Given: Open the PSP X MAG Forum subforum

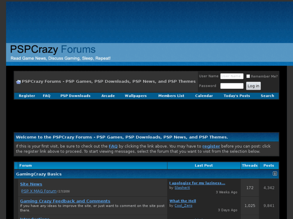Looking at the screenshot, I should click(39, 191).
